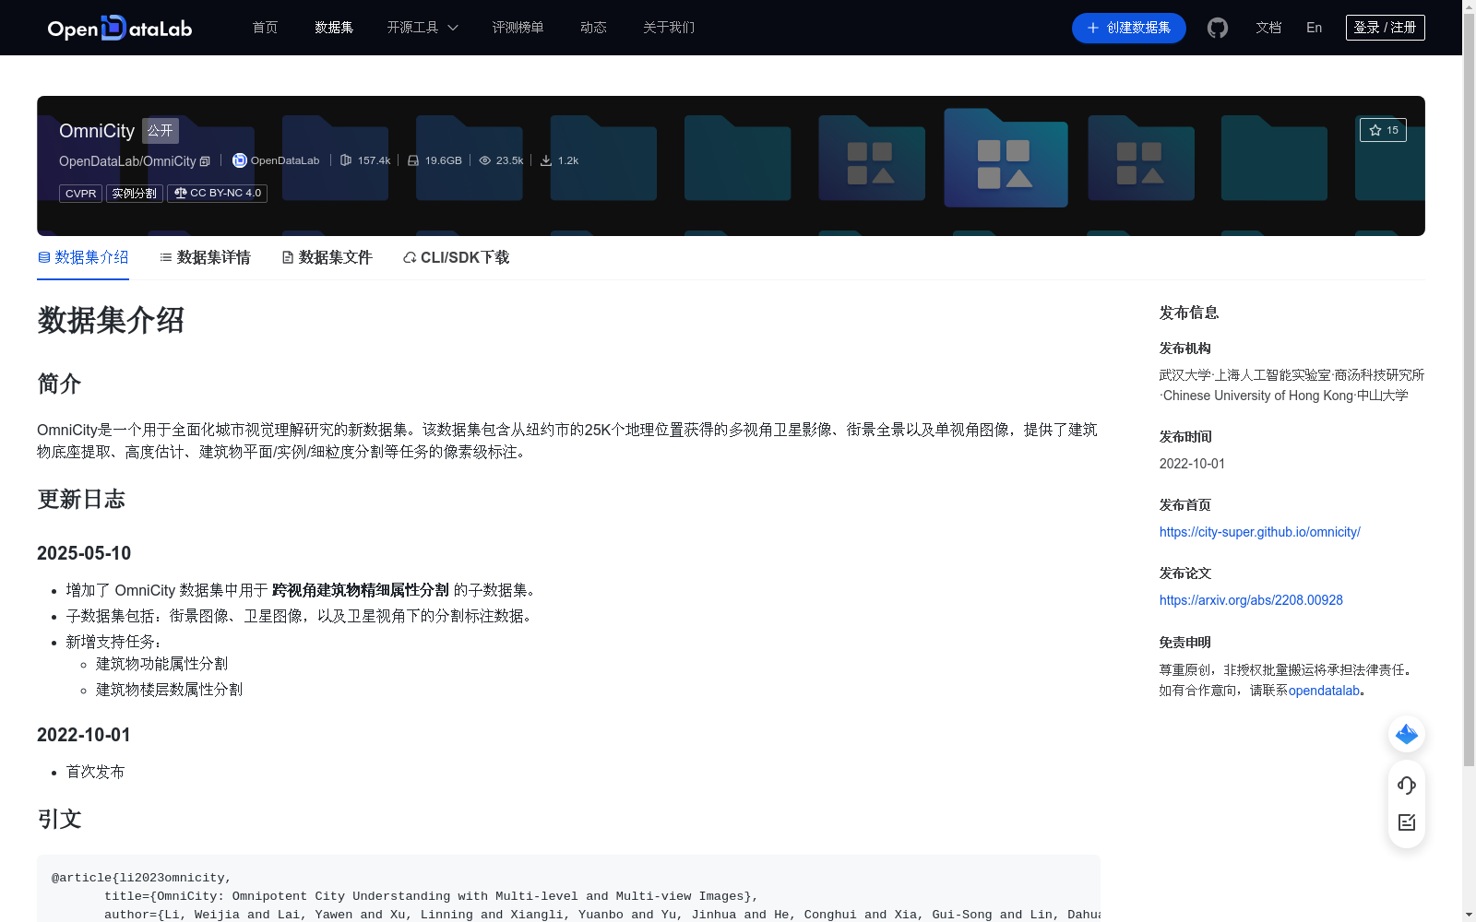Open 关于我们 navigation item
This screenshot has width=1476, height=922.
tap(669, 28)
